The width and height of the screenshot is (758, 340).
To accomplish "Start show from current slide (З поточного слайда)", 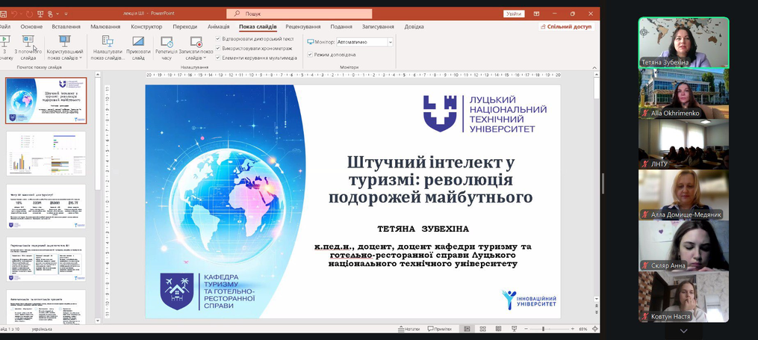I will click(x=28, y=47).
